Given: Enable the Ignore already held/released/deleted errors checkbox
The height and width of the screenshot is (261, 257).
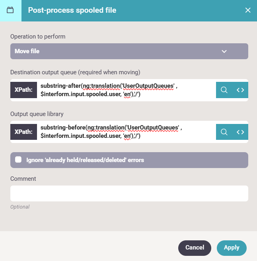Looking at the screenshot, I should (x=18, y=160).
